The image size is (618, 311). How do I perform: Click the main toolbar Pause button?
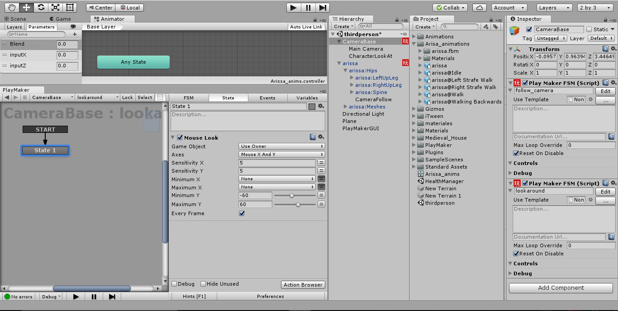tap(308, 7)
